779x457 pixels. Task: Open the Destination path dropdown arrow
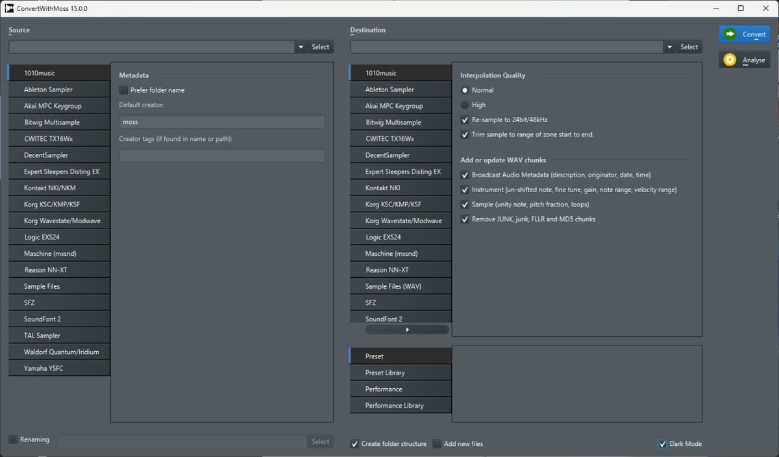pos(669,47)
